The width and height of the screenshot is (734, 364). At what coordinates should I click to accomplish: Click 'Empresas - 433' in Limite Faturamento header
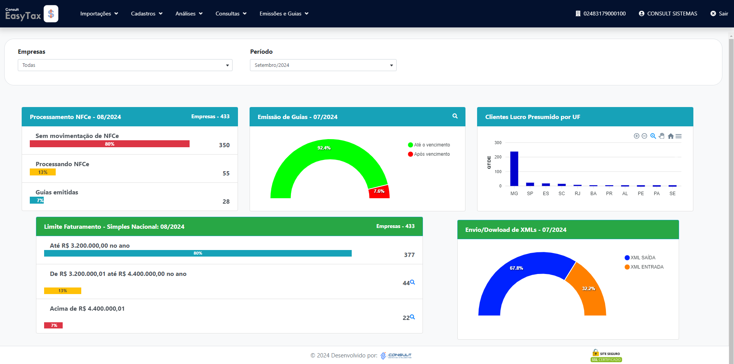(395, 226)
